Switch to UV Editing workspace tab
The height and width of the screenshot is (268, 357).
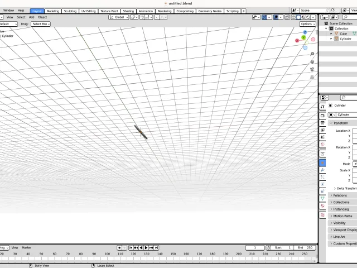point(89,11)
